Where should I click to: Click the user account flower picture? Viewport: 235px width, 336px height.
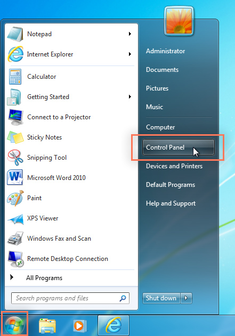(x=179, y=21)
